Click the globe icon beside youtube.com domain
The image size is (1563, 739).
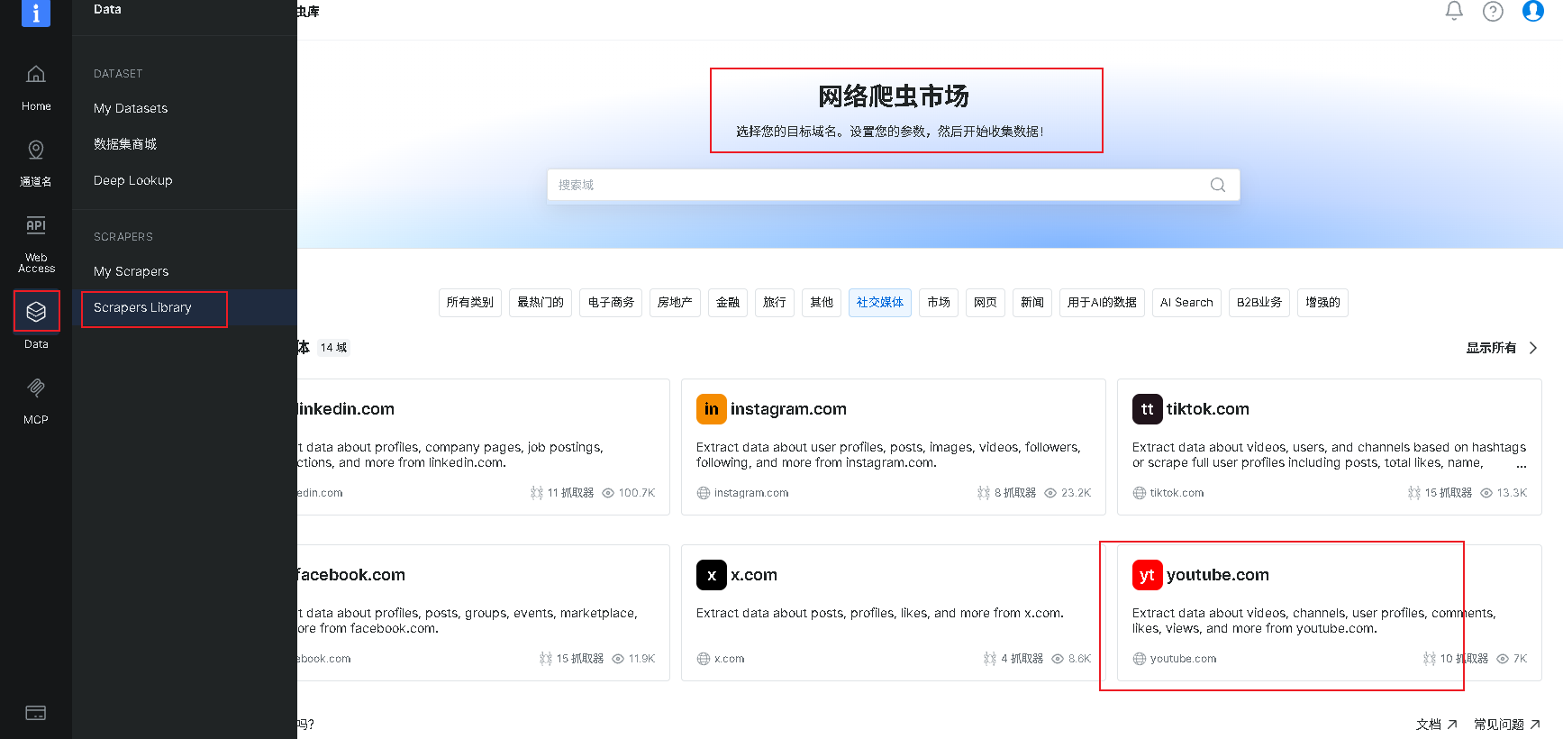pos(1140,659)
